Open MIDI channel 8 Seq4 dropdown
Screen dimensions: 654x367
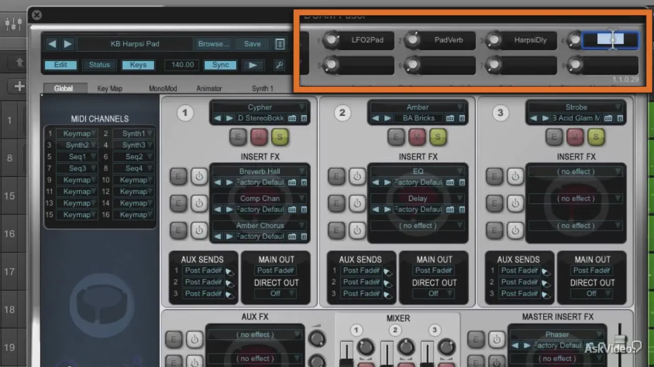click(x=134, y=168)
